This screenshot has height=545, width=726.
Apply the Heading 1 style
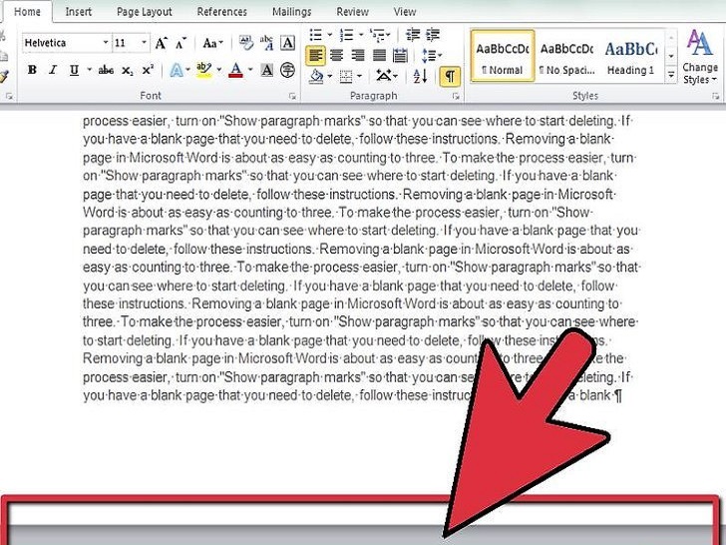point(630,57)
